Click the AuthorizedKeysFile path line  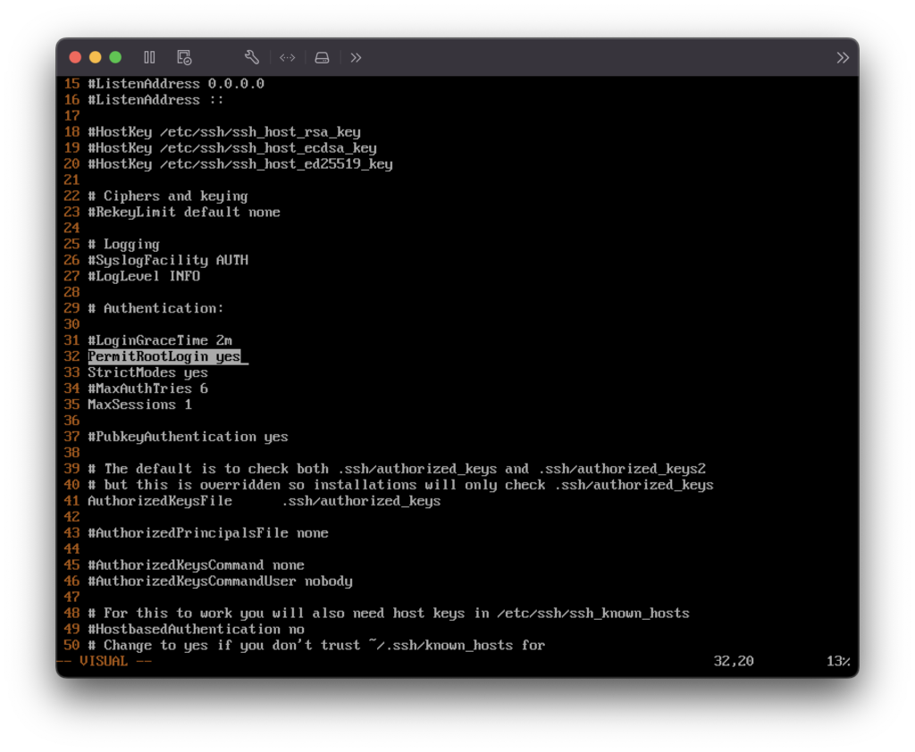coord(264,501)
